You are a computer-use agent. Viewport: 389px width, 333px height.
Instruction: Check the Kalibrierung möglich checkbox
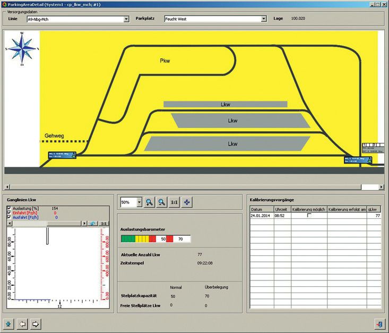pyautogui.click(x=309, y=215)
